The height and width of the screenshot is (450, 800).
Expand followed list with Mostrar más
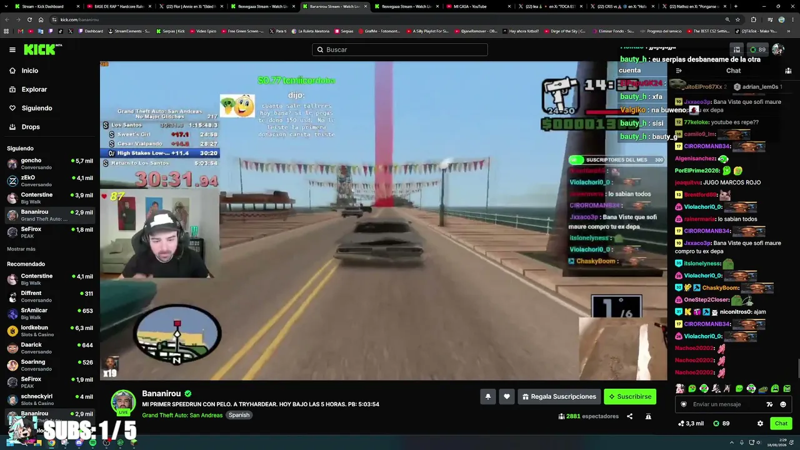click(x=21, y=249)
